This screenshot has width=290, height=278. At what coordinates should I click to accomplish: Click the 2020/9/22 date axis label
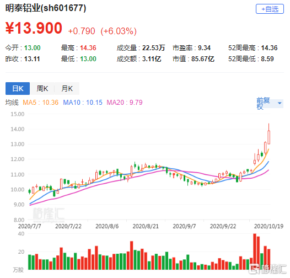(x=223, y=226)
